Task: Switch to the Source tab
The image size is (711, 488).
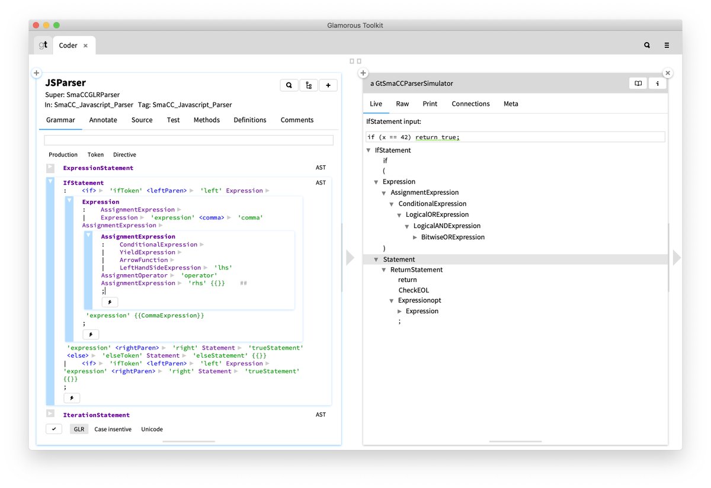Action: click(x=142, y=120)
